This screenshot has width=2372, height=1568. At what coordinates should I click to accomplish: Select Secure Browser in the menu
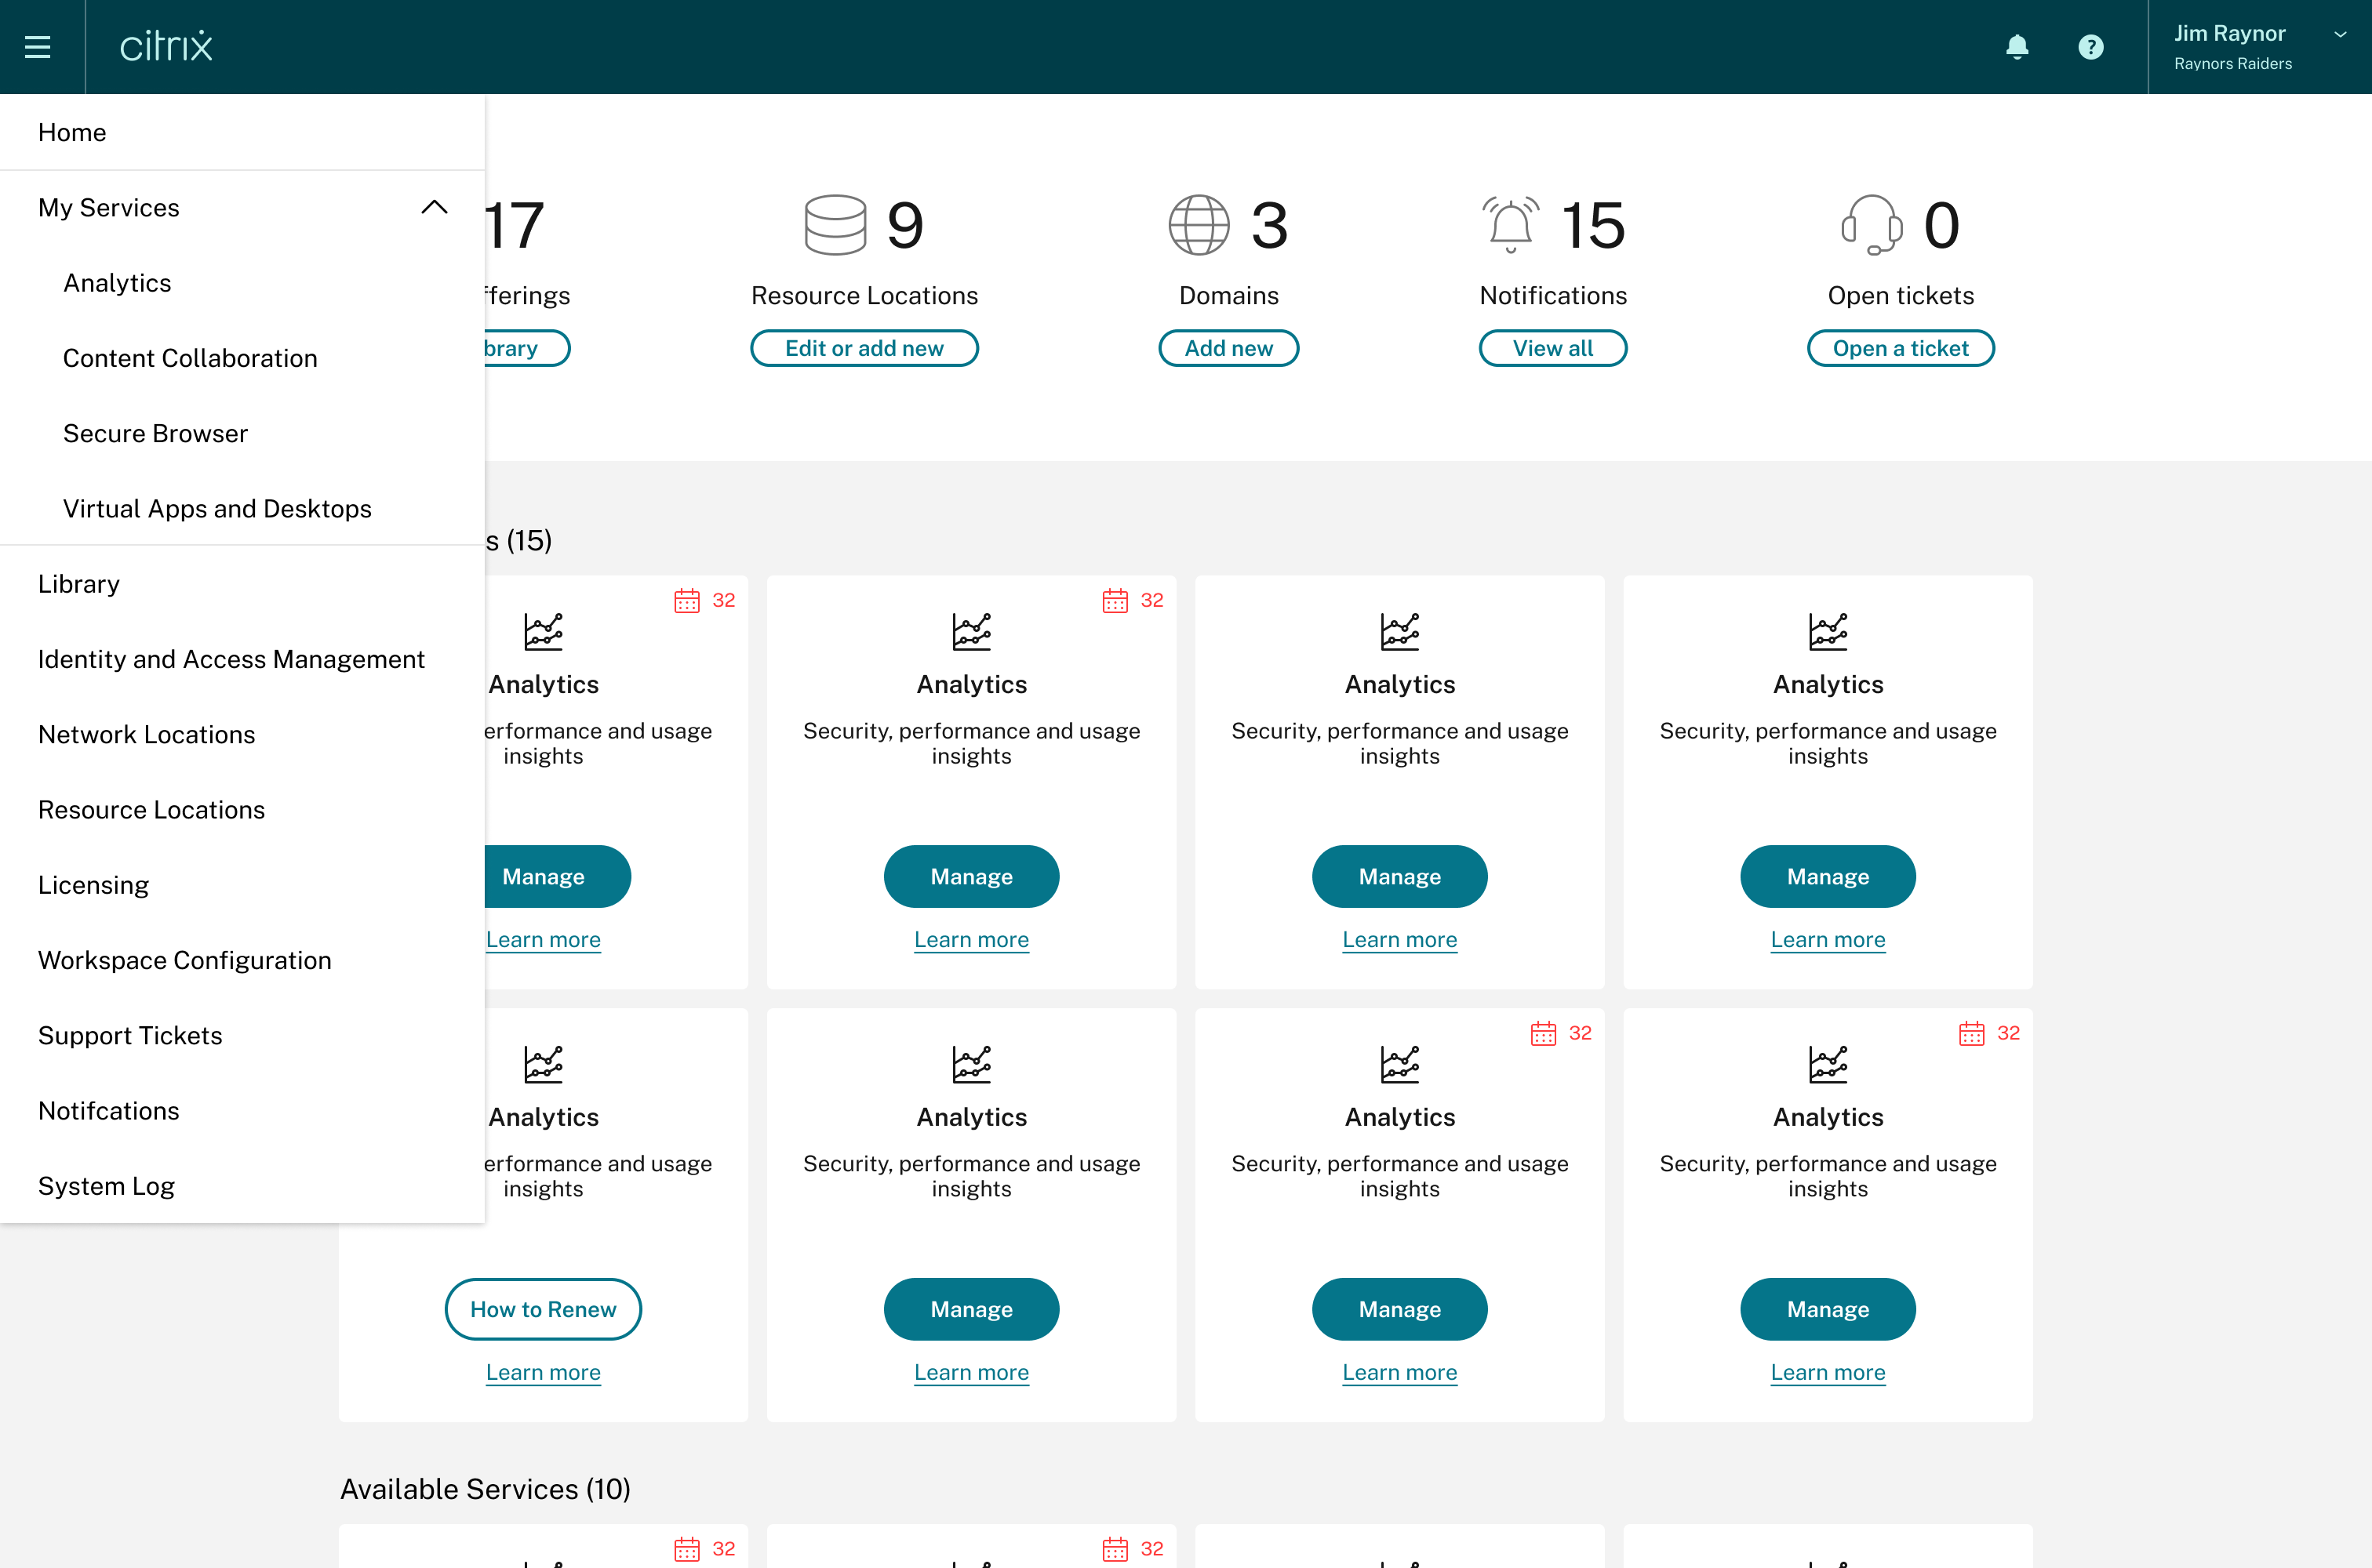pos(155,433)
